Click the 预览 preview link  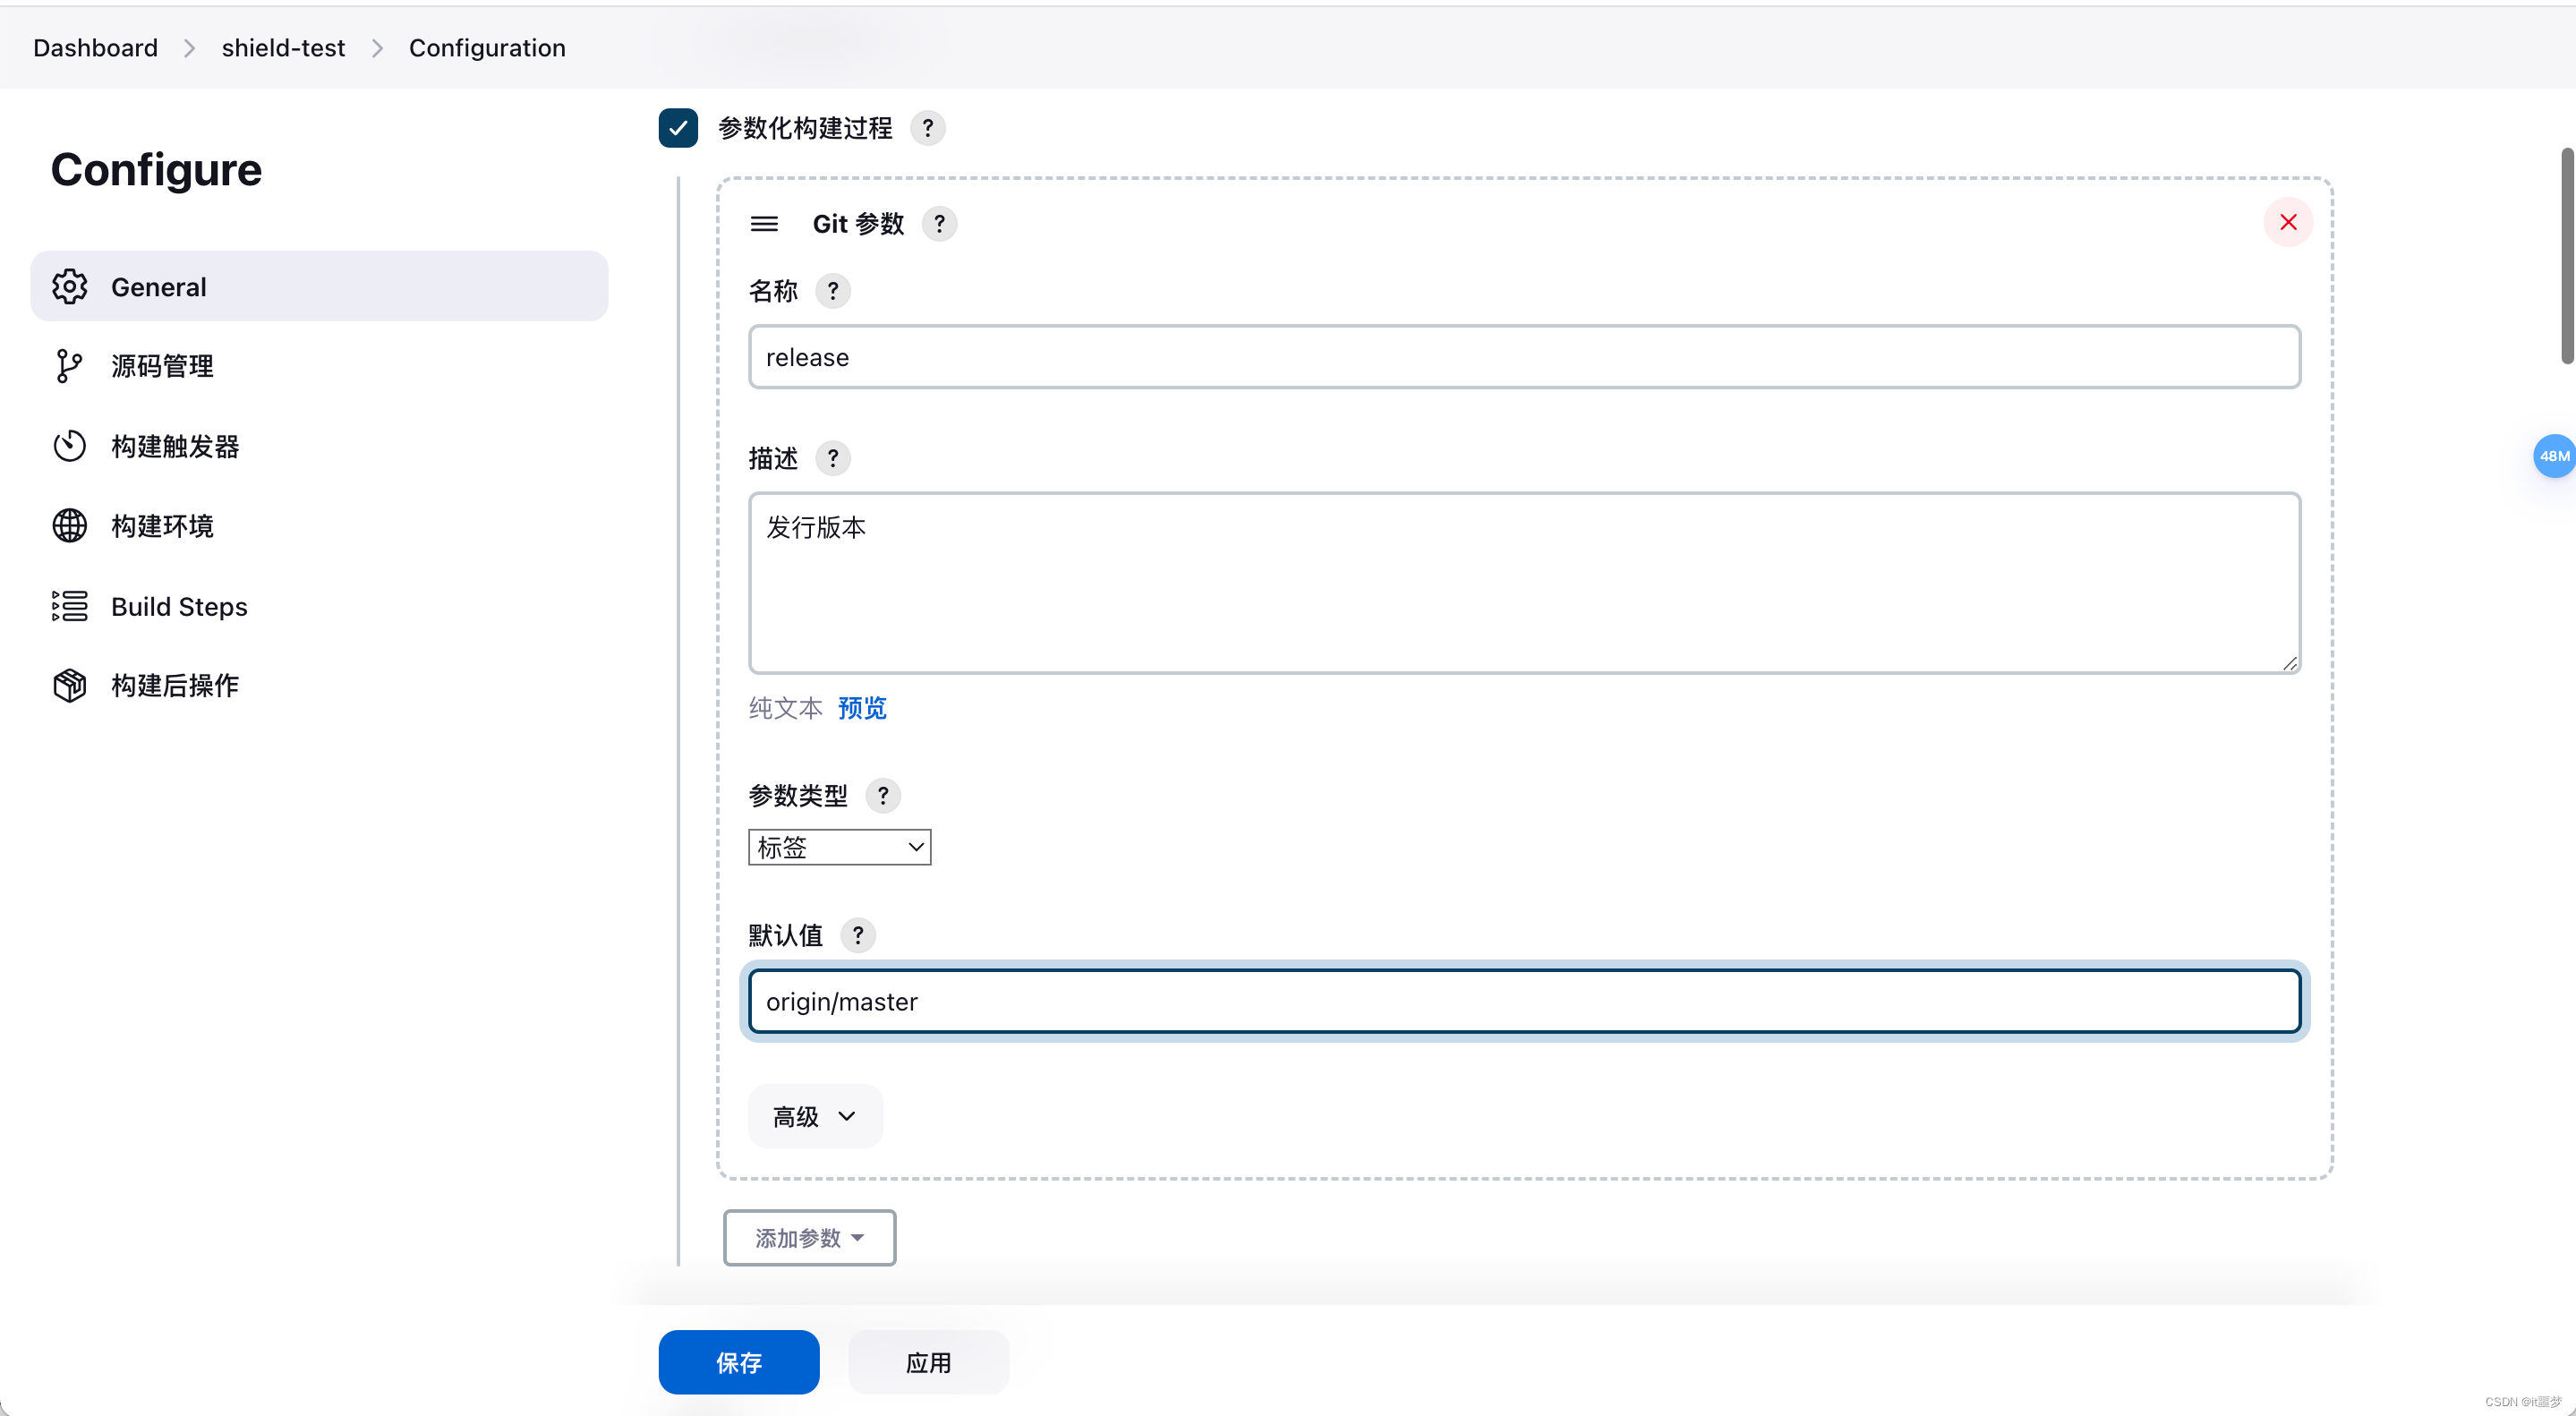pos(861,707)
